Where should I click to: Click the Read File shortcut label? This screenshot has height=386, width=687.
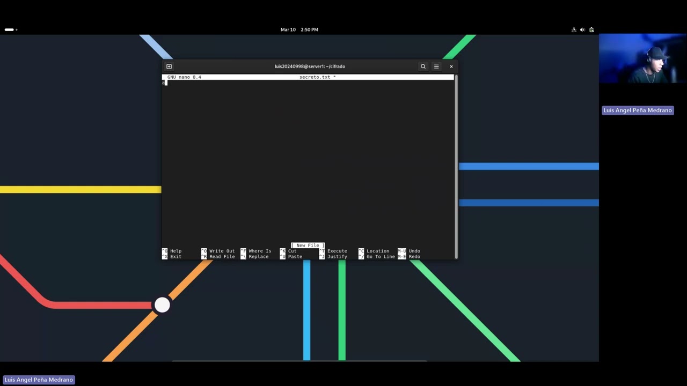222,257
